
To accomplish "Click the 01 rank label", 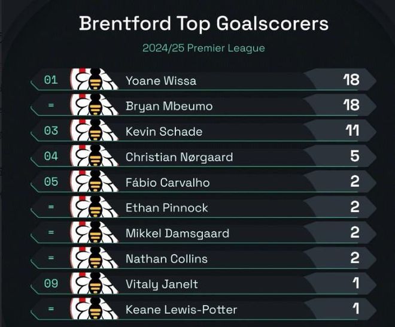I will 51,80.
